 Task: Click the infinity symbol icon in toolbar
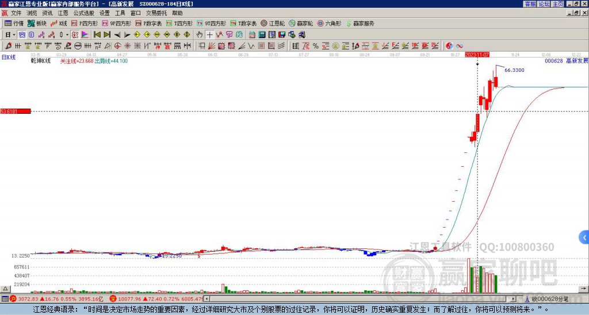tap(460, 45)
